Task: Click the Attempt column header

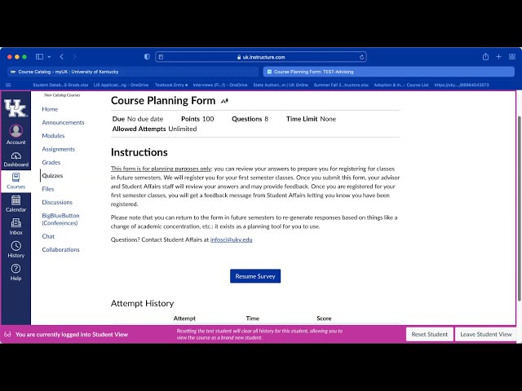Action: point(184,319)
